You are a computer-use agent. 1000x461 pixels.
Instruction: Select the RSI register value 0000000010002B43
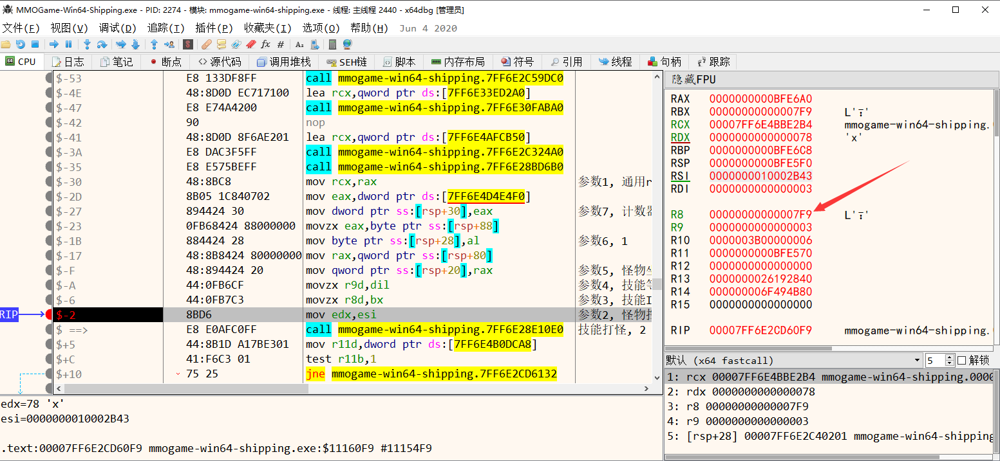(761, 176)
